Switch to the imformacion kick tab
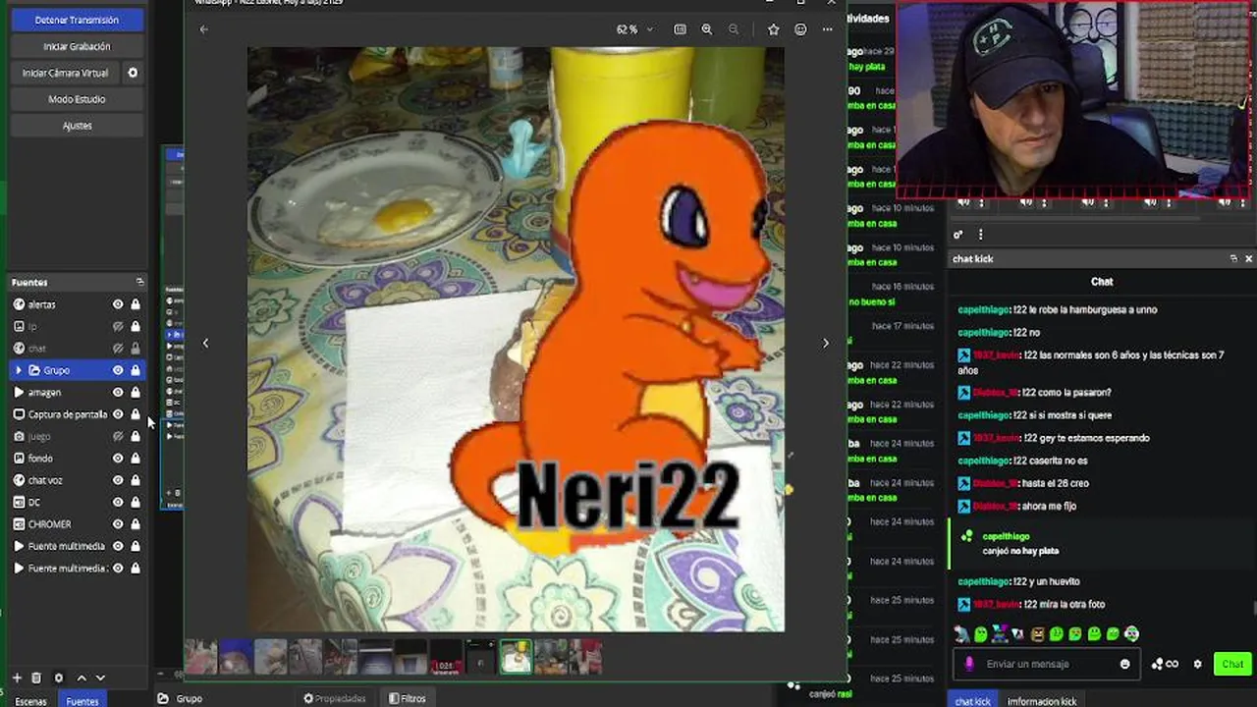Screen dimensions: 1257x707 1042,701
